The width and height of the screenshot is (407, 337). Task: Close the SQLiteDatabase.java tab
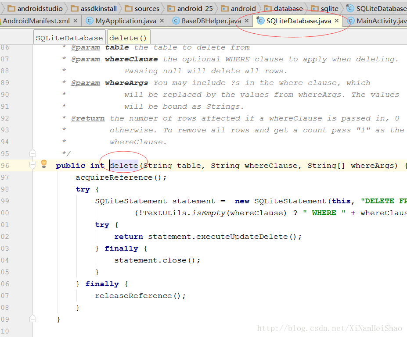(337, 21)
